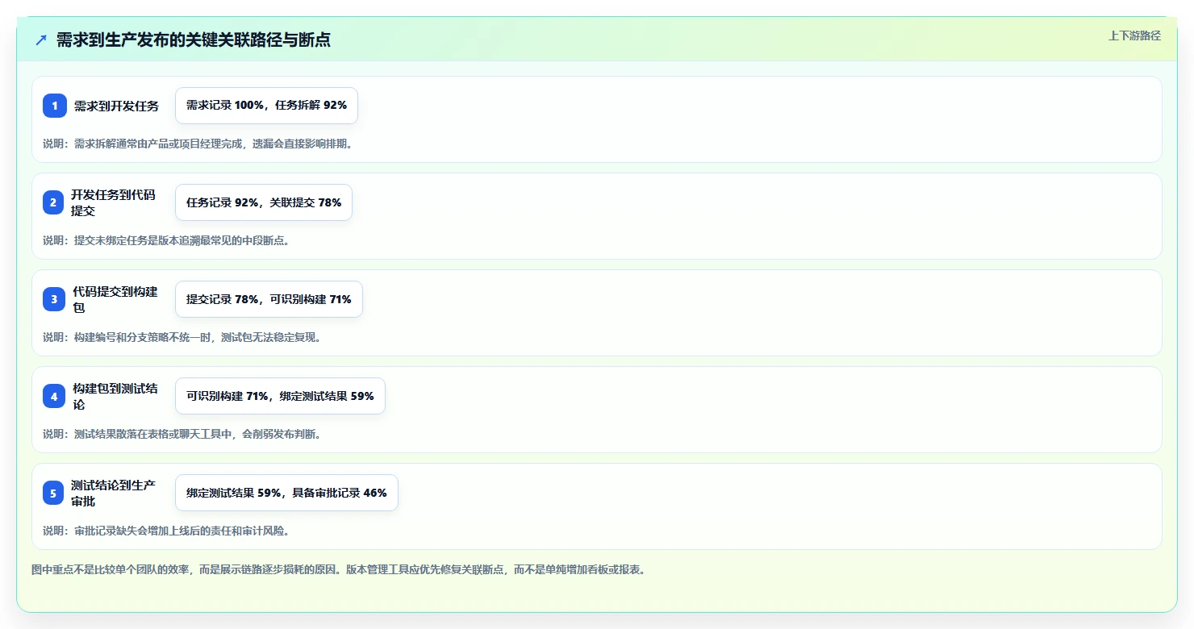Click the note about 构建编号和分支策略不统一

[x=182, y=337]
